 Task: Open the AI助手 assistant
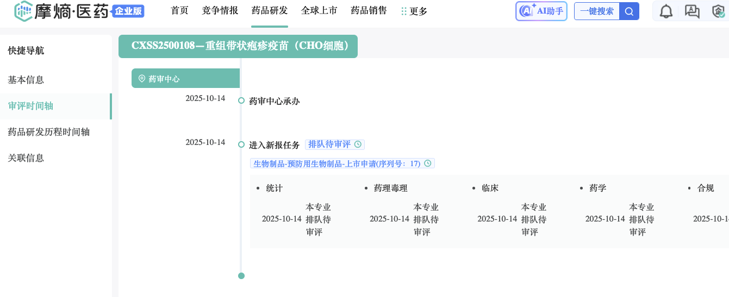tap(541, 11)
